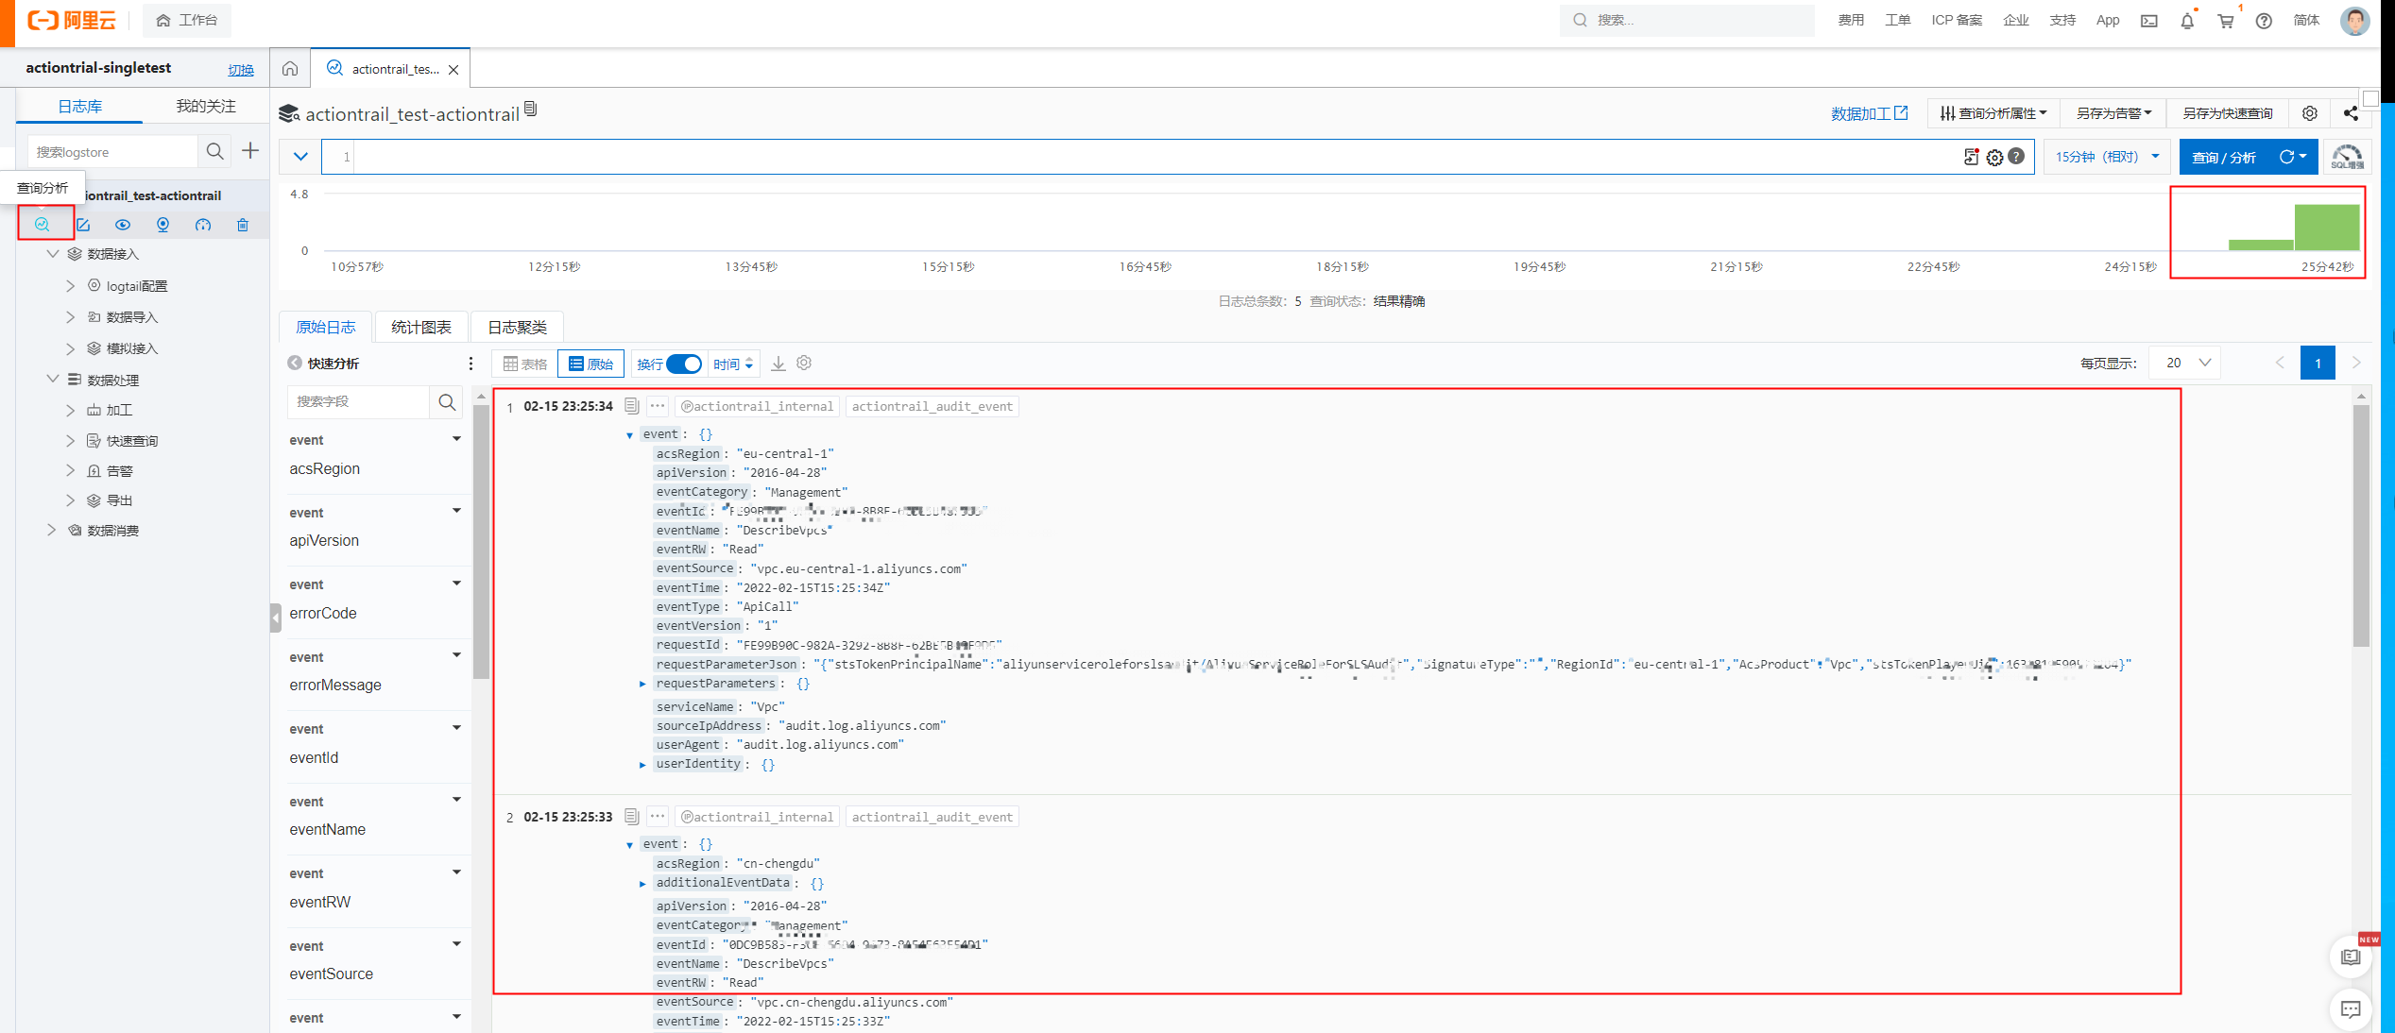Collapse the 数据接入 tree node
This screenshot has width=2395, height=1033.
[53, 254]
